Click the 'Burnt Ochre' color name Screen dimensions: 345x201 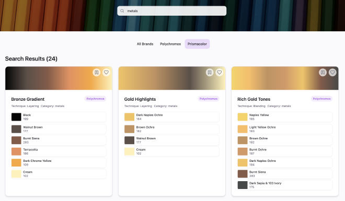tap(258, 150)
